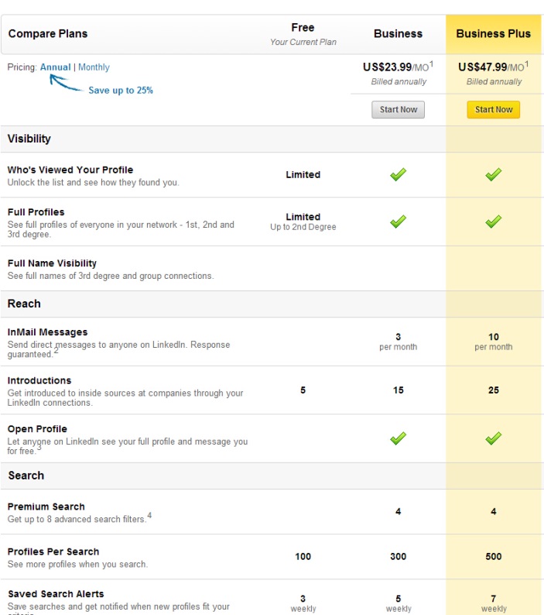This screenshot has width=544, height=615.
Task: Click the Visibility section heading
Action: coord(29,139)
